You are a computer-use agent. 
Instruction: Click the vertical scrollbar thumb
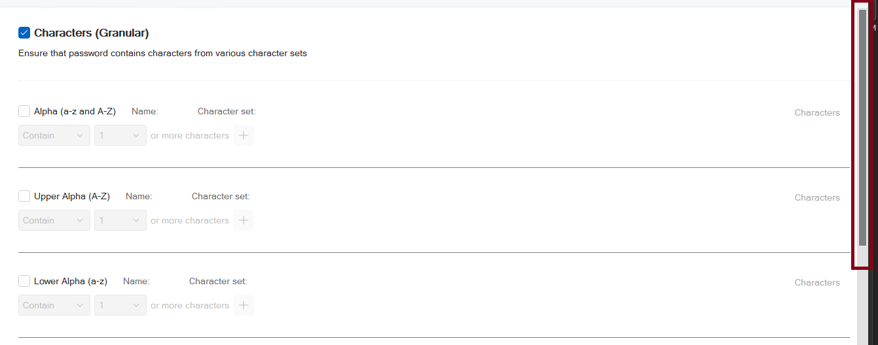(862, 127)
